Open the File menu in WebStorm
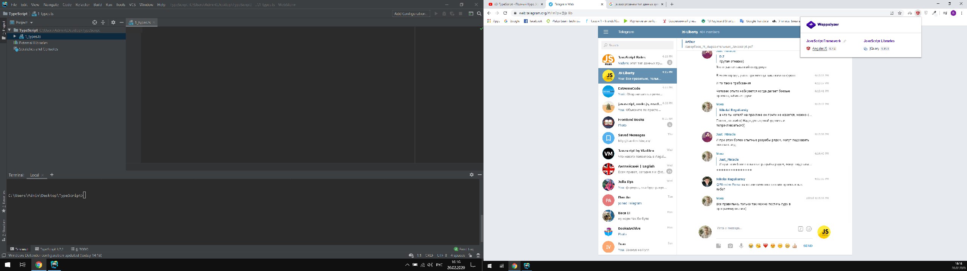Image resolution: width=967 pixels, height=271 pixels. [14, 5]
